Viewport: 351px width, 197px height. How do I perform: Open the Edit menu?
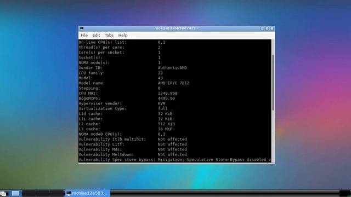pos(97,35)
